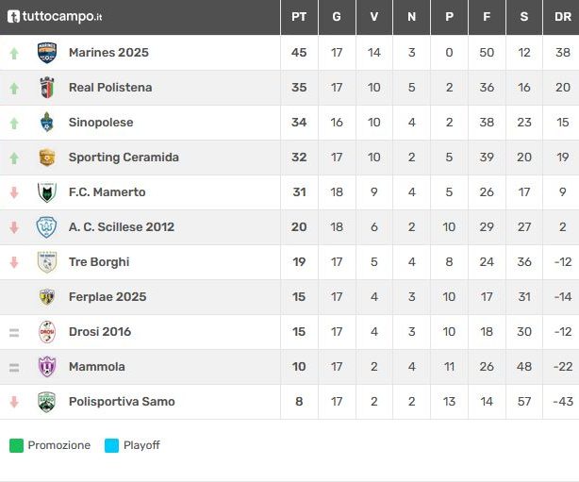Click the Real Polistena team logo
Image resolution: width=579 pixels, height=482 pixels.
[x=46, y=88]
